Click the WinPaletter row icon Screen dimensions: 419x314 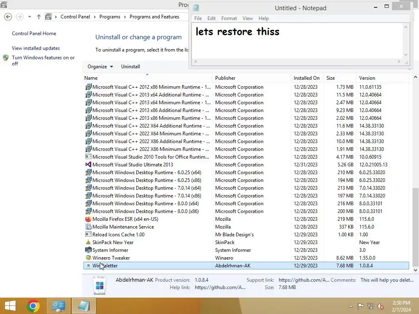coord(88,266)
